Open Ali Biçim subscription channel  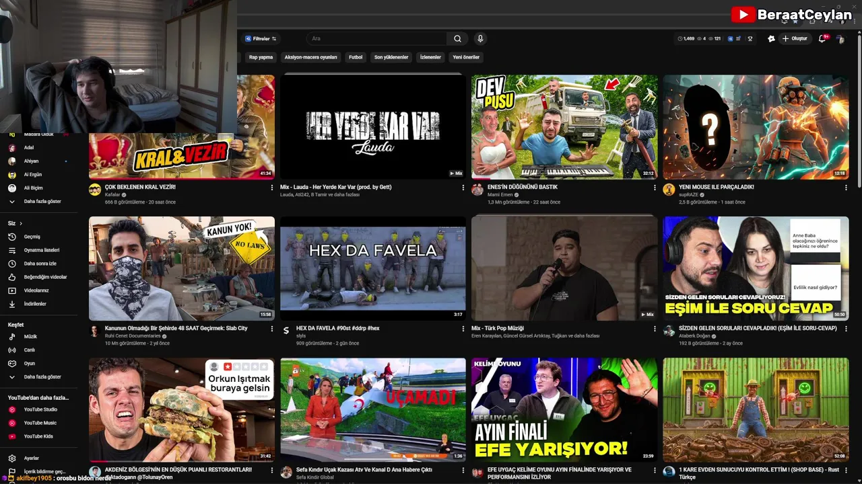click(33, 188)
